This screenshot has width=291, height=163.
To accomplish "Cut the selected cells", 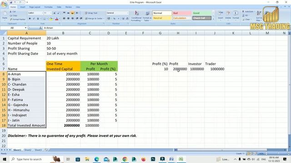I will 13,12.
